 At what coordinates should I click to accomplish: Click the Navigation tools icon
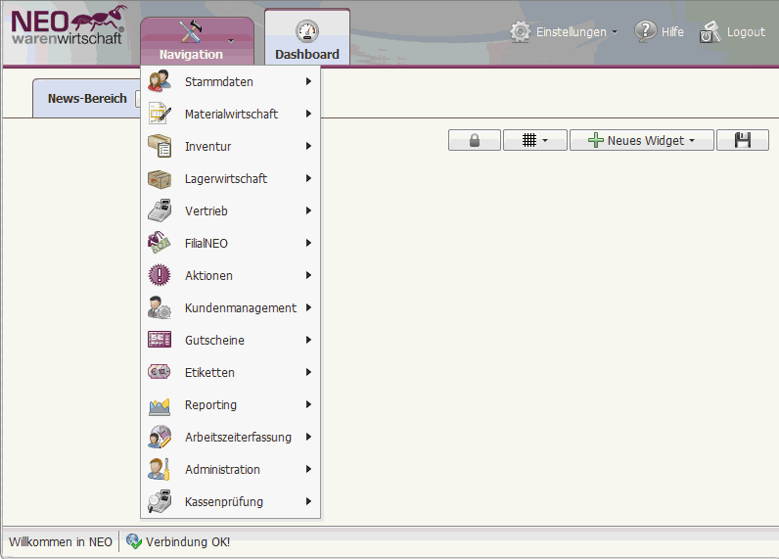tap(191, 31)
